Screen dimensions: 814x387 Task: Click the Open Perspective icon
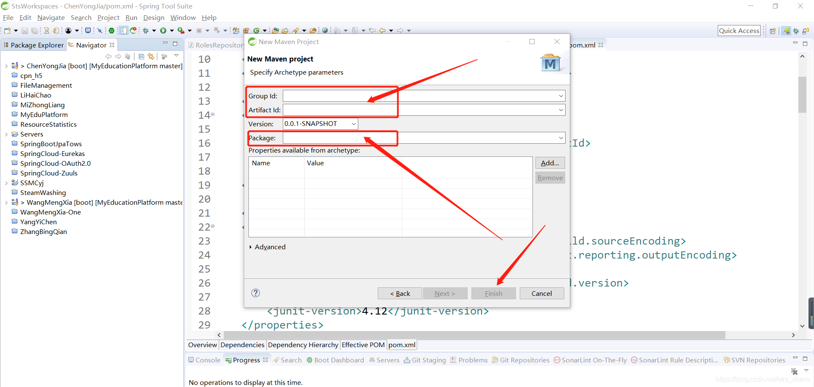[x=773, y=31]
